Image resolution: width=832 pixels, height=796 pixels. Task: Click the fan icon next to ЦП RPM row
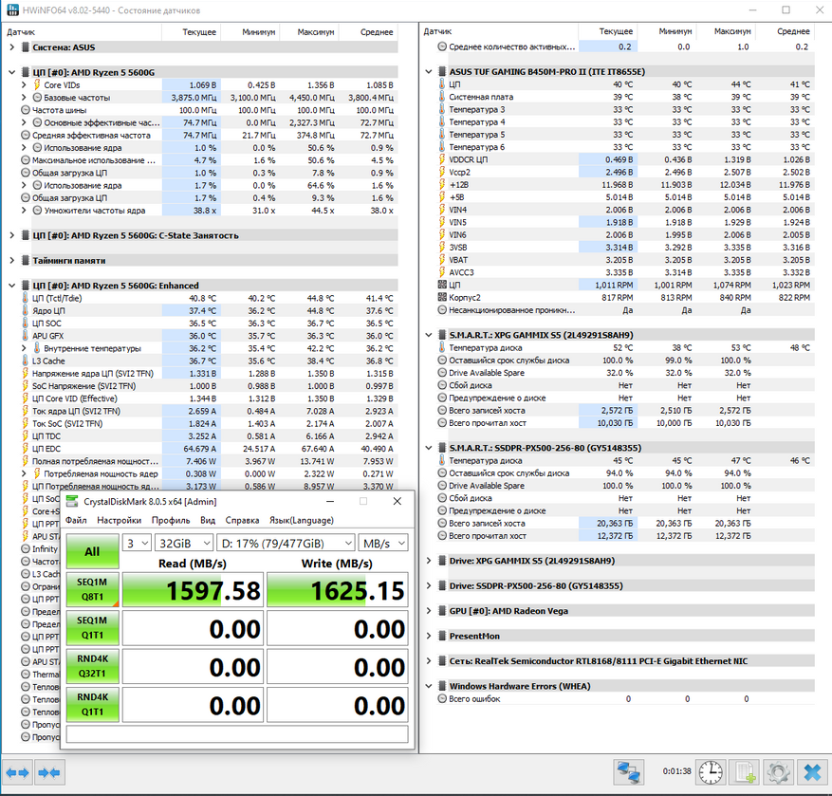tap(442, 285)
